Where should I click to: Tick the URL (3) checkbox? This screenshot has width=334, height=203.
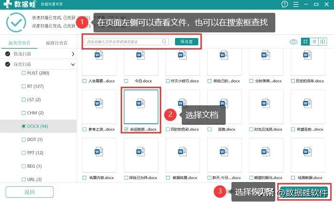tap(23, 179)
